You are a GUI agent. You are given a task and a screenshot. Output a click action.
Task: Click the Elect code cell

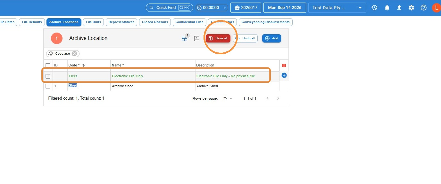coord(89,76)
